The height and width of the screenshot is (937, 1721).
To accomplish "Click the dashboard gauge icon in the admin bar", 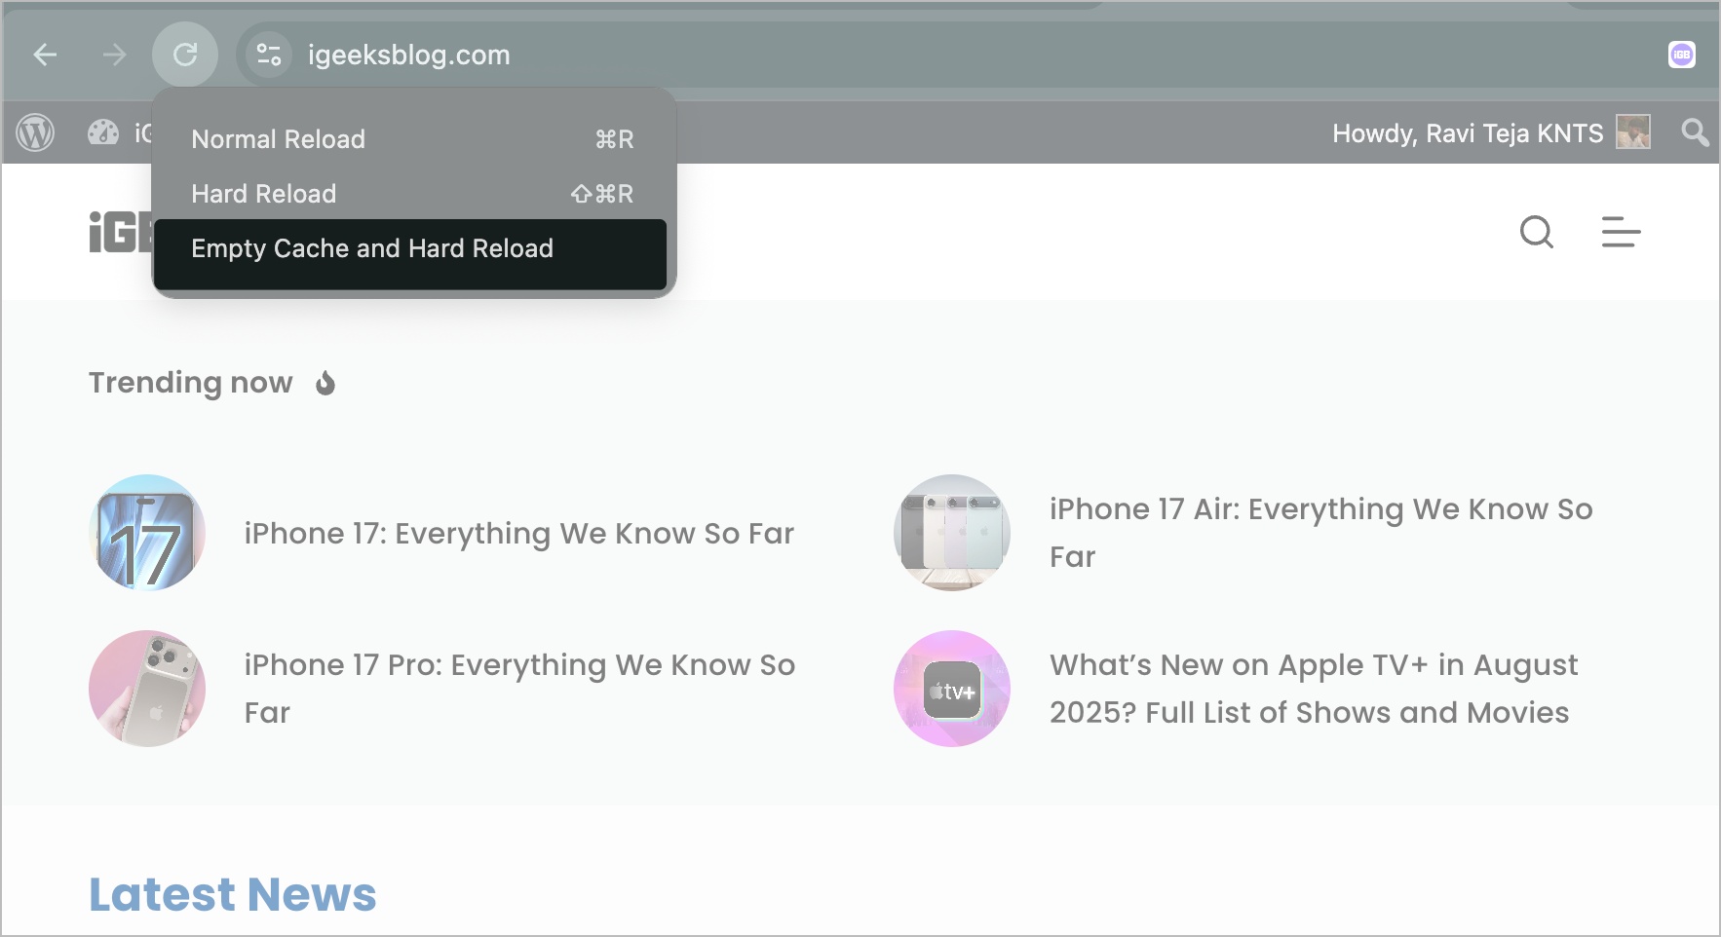I will coord(102,132).
